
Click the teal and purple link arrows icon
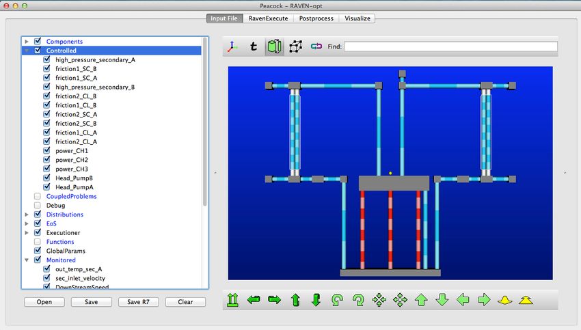click(x=316, y=46)
